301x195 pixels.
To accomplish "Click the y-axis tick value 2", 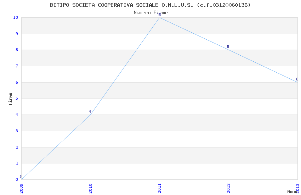I will pyautogui.click(x=17, y=147).
